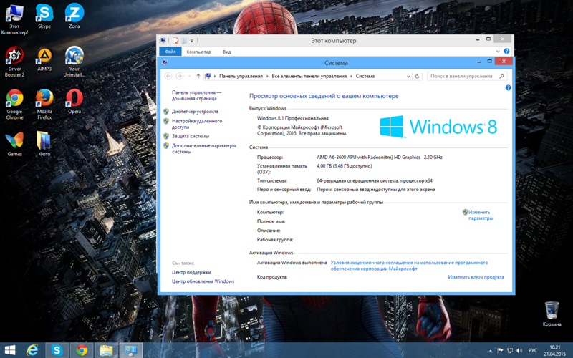Go up one level in Система window
The height and width of the screenshot is (358, 573).
[198, 76]
